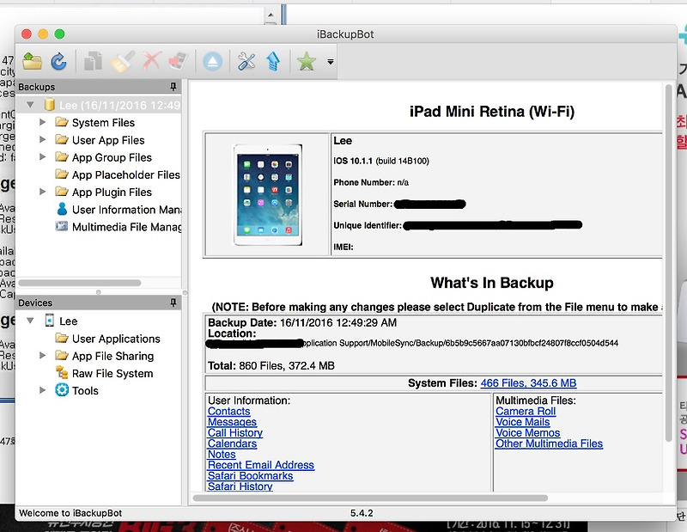This screenshot has height=532, width=687.
Task: Open the Call History link
Action: point(235,432)
